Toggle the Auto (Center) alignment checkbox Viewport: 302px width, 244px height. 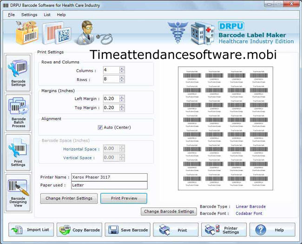100,127
